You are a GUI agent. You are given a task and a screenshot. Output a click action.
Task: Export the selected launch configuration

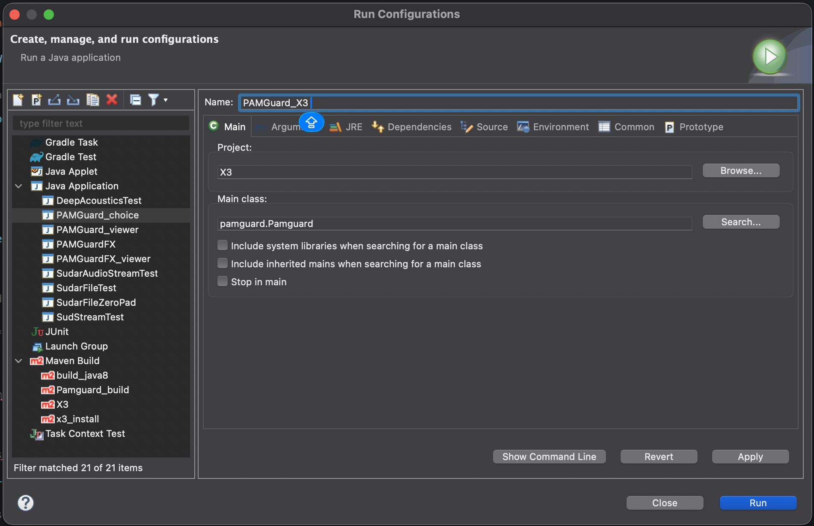54,100
